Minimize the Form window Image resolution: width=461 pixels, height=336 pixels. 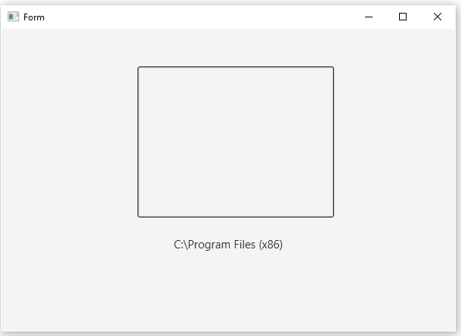tap(369, 17)
